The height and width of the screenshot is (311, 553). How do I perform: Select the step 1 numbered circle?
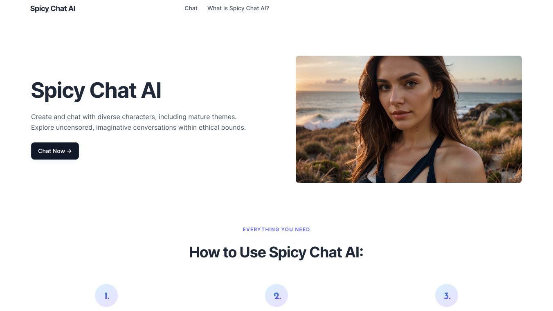[x=106, y=295]
